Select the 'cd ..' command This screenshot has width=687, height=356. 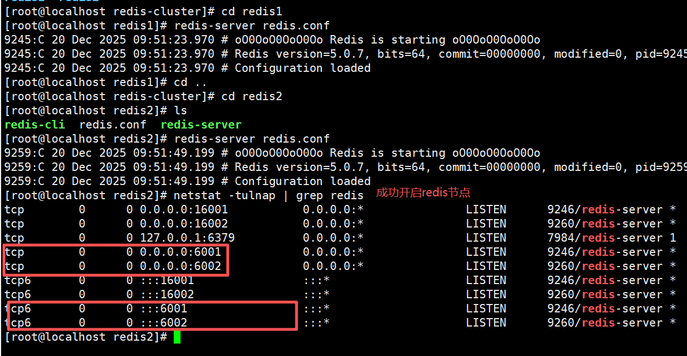click(x=191, y=82)
